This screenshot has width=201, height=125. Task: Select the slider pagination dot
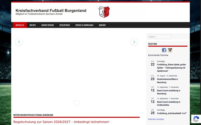(77, 103)
